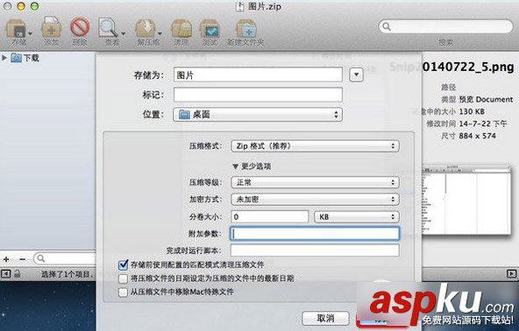519x331 pixels.
Task: Click the 删除 (Delete) toolbar icon
Action: click(x=80, y=27)
